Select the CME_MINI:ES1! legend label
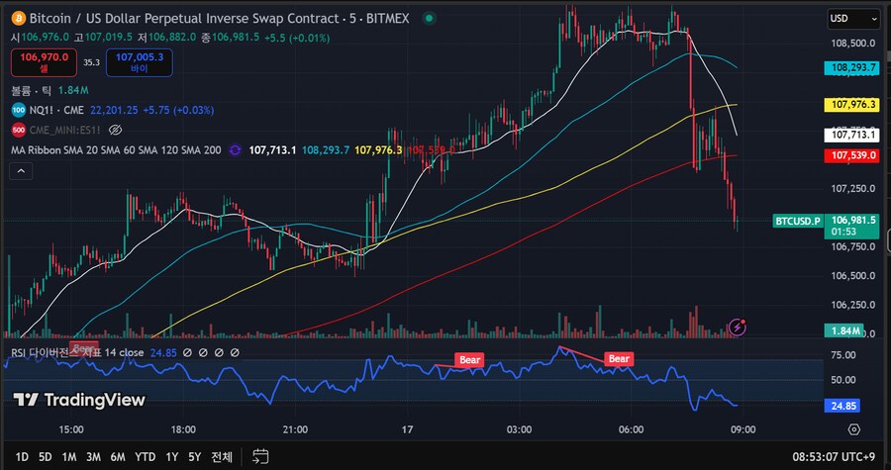The height and width of the screenshot is (470, 891). (x=65, y=130)
